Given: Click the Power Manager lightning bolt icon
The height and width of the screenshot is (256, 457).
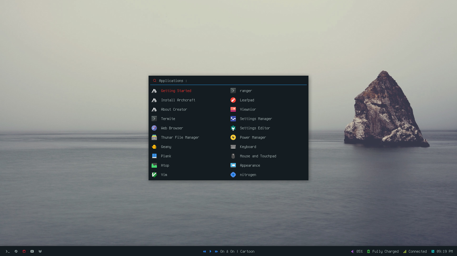Looking at the screenshot, I should [x=233, y=137].
